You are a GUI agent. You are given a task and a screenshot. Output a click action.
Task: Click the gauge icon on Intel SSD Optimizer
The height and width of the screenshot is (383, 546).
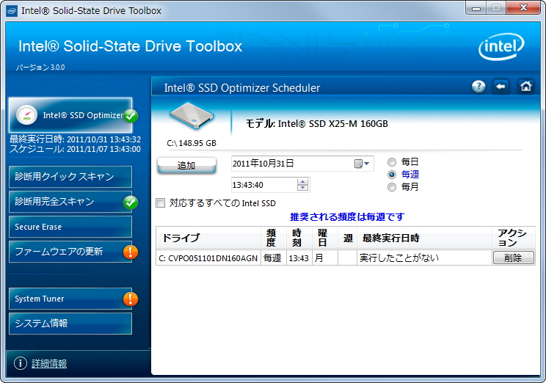pyautogui.click(x=27, y=115)
